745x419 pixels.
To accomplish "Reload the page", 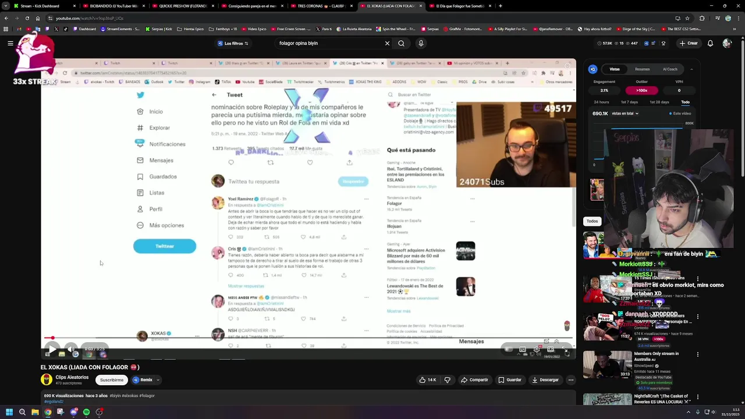I will (27, 18).
